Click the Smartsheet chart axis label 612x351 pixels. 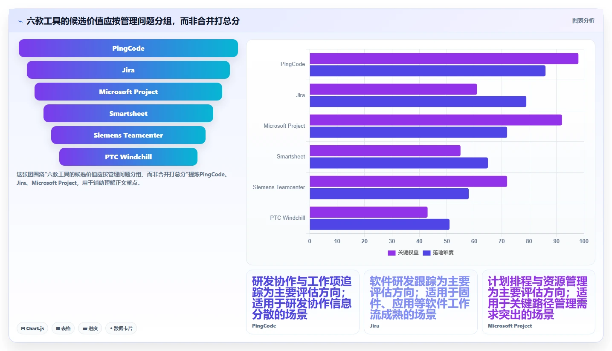291,157
